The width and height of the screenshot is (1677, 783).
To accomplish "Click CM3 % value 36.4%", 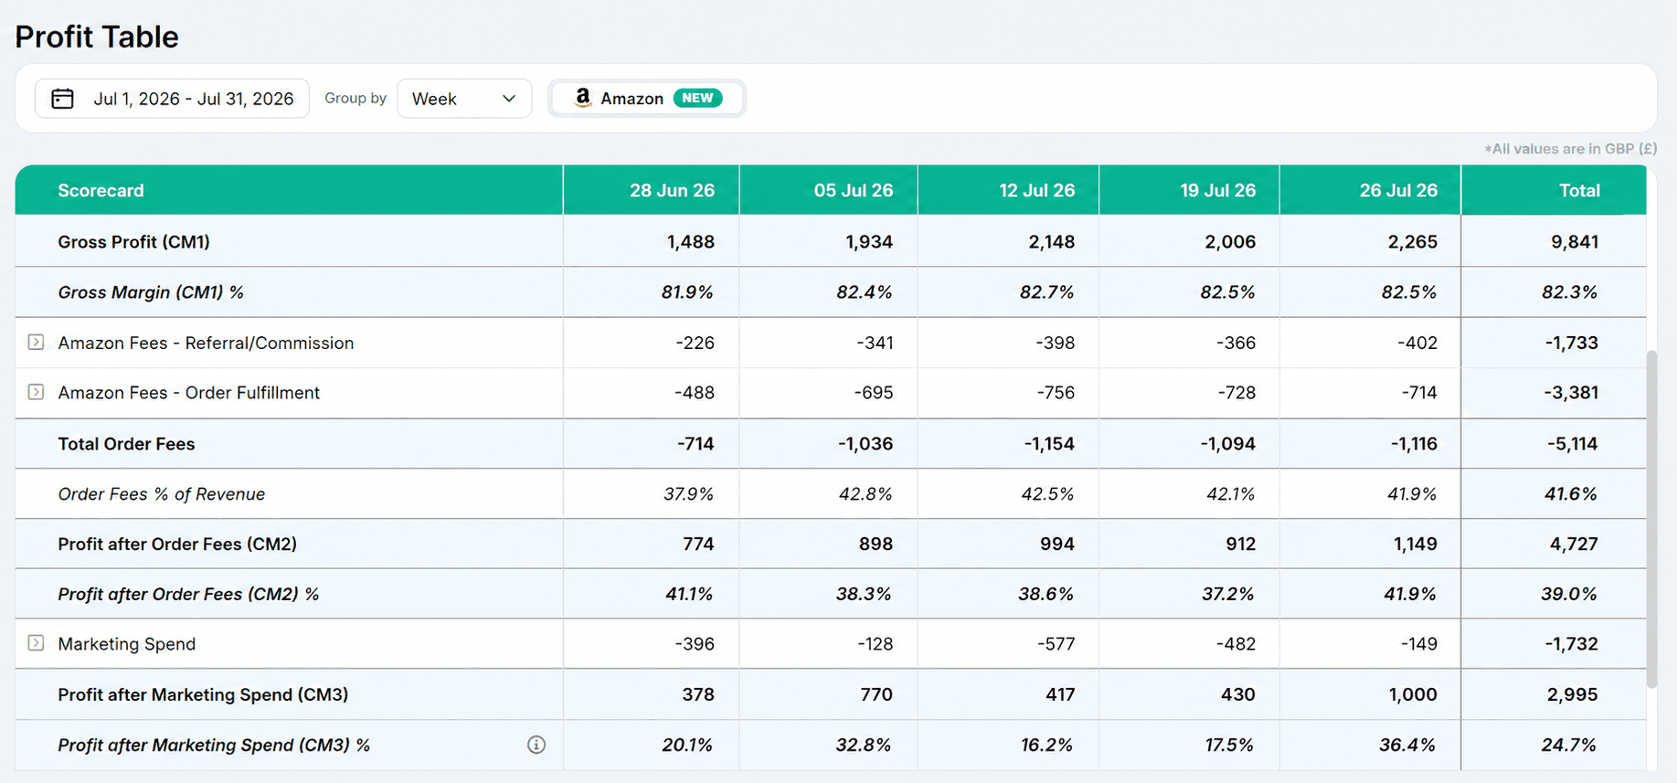I will tap(1407, 746).
